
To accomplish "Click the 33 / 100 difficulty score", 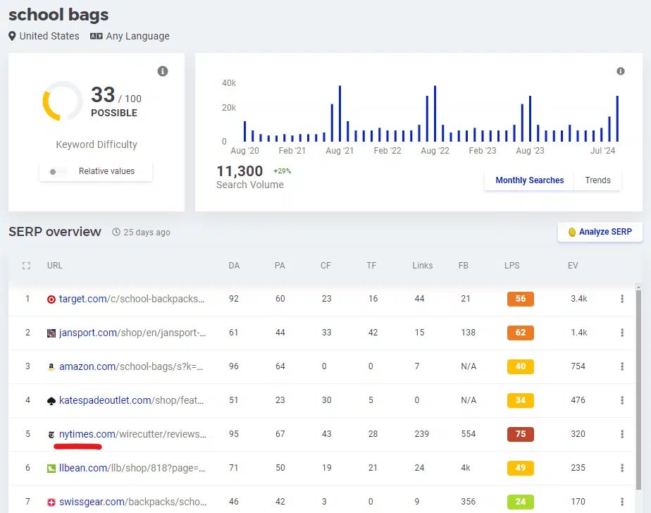I will coord(116,95).
